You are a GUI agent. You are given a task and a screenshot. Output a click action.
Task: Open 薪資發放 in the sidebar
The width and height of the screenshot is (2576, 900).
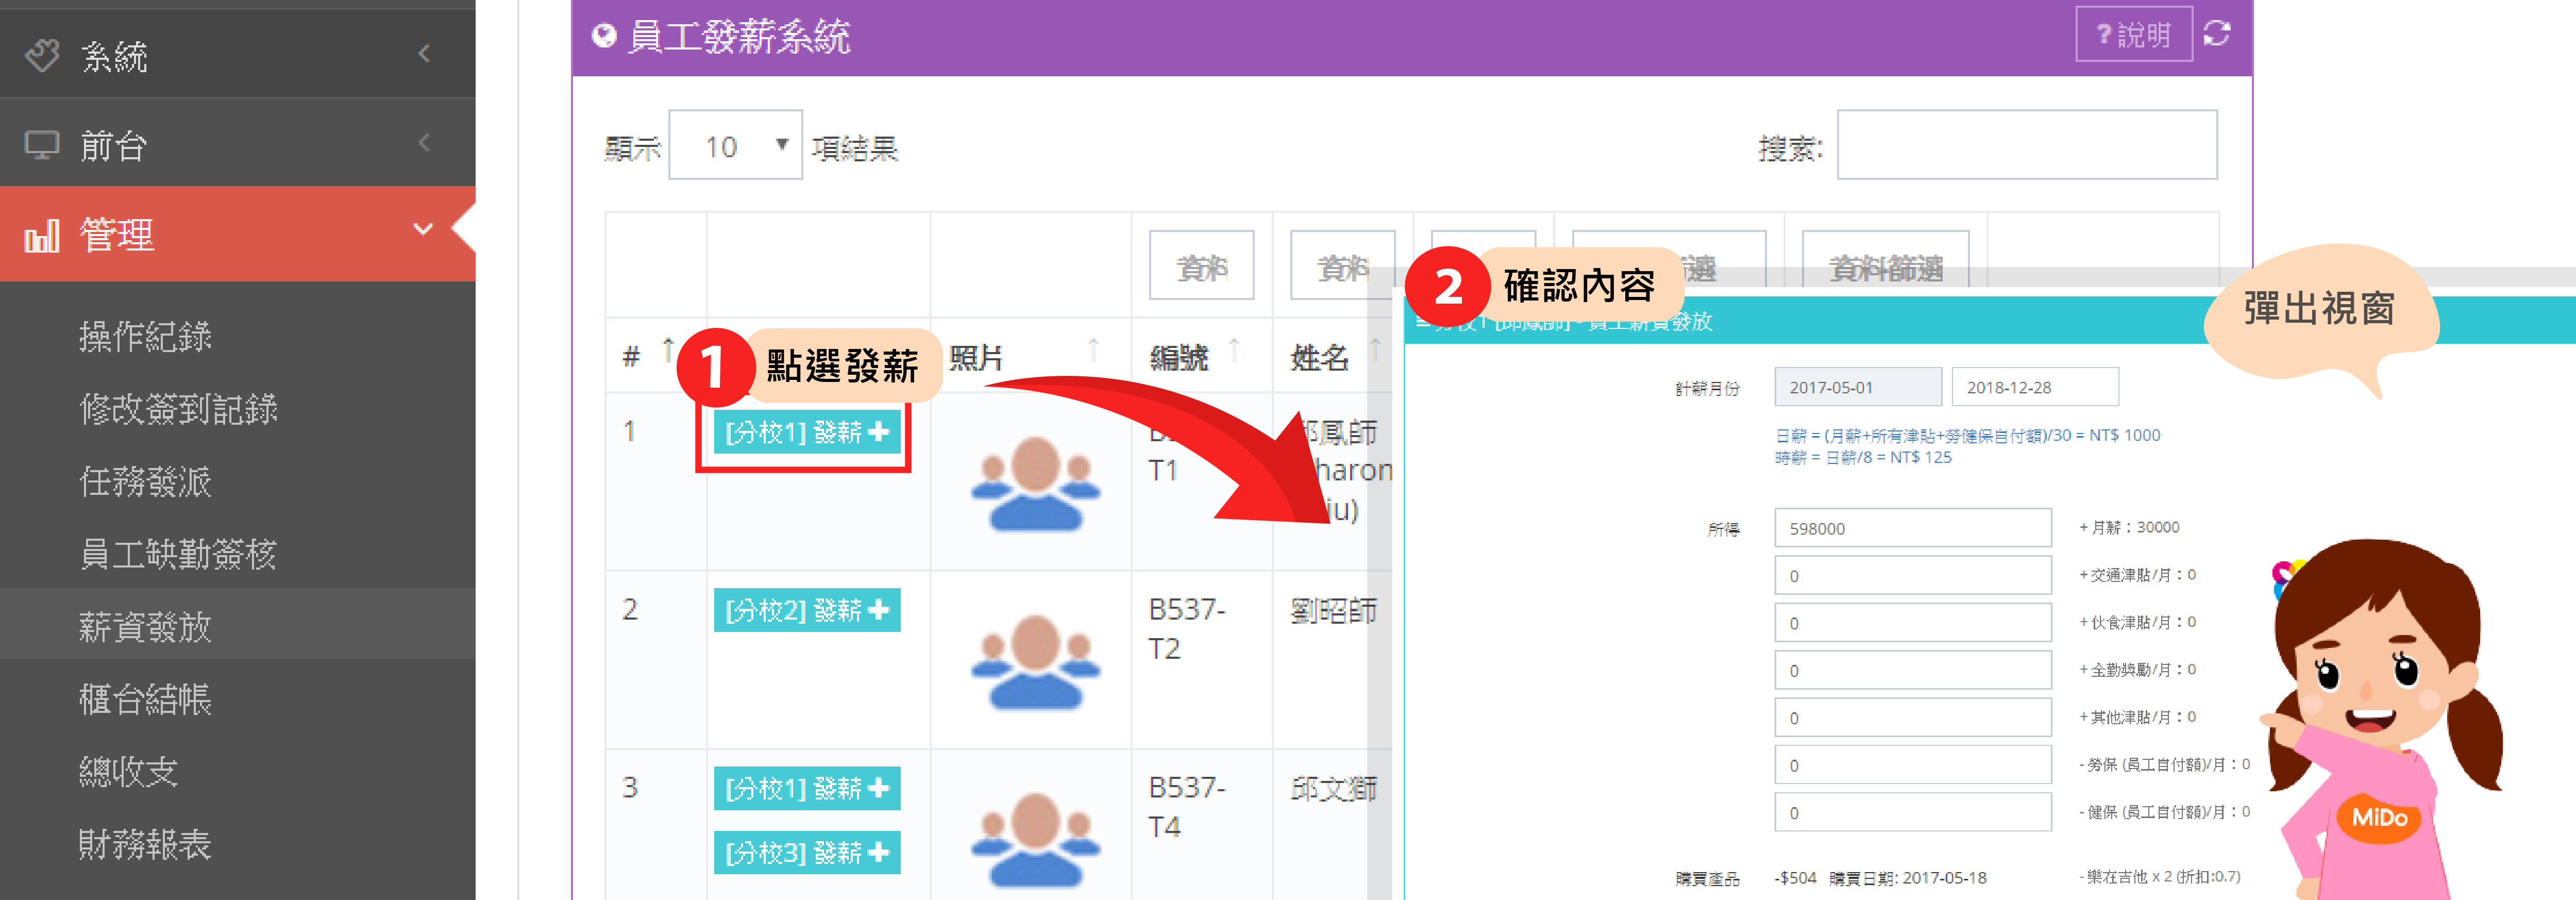coord(145,627)
